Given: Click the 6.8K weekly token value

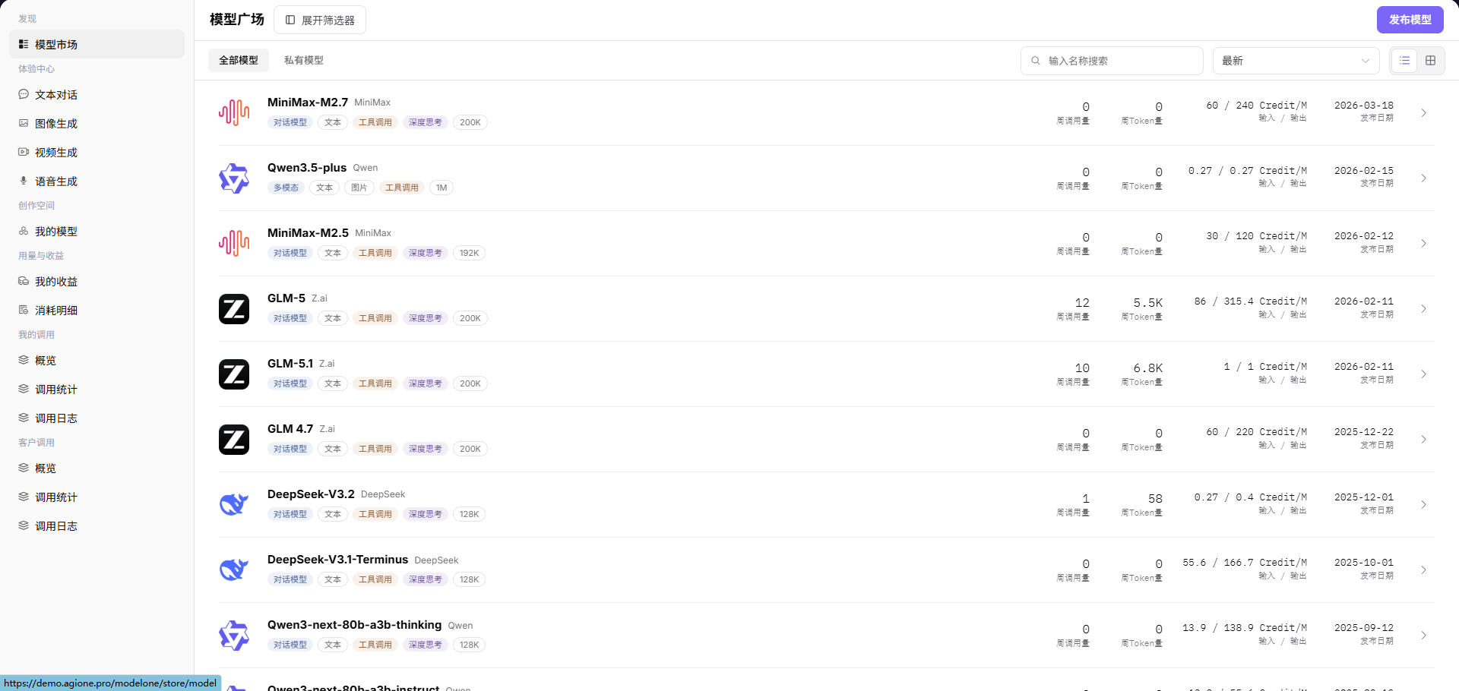Looking at the screenshot, I should pyautogui.click(x=1148, y=368).
